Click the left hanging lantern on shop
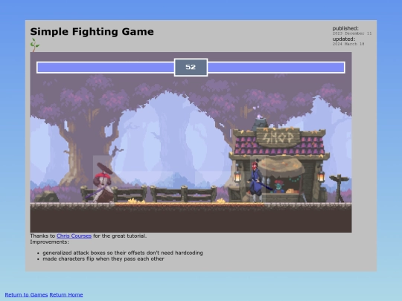This screenshot has width=402, height=301. pyautogui.click(x=237, y=175)
